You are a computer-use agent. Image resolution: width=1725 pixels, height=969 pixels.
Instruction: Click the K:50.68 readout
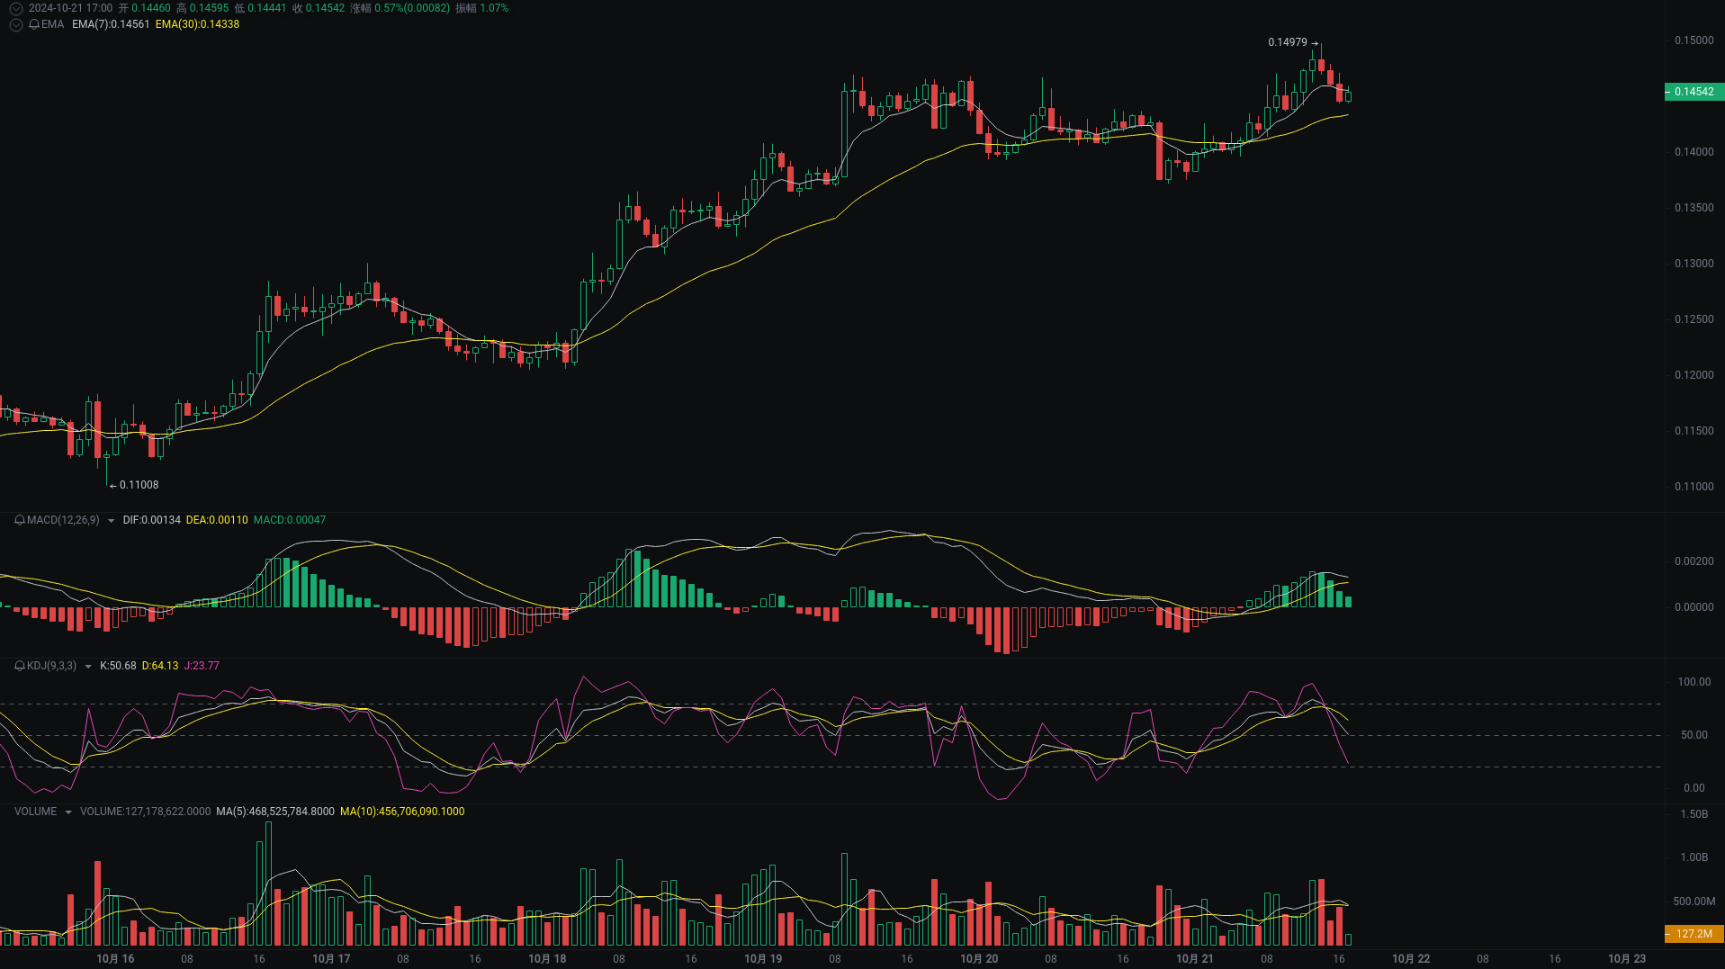[x=118, y=666]
